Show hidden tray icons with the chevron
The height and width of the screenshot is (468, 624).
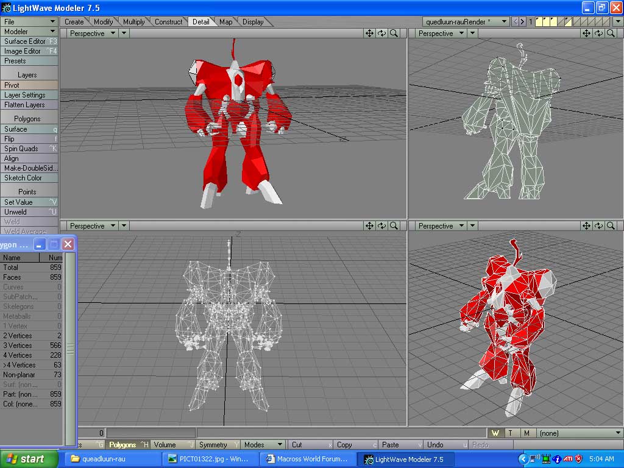pyautogui.click(x=523, y=459)
